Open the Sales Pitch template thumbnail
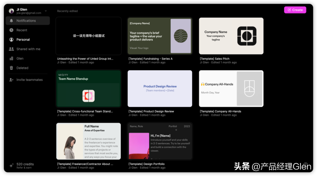This screenshot has width=317, height=176. [x=231, y=36]
